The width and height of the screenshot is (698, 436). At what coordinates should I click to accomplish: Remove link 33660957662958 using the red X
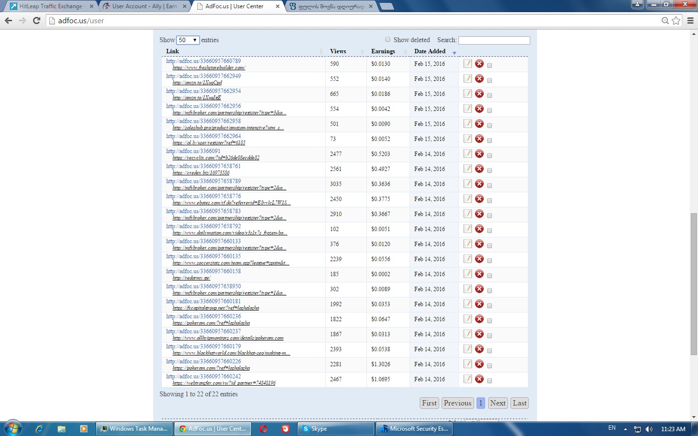[x=479, y=124]
